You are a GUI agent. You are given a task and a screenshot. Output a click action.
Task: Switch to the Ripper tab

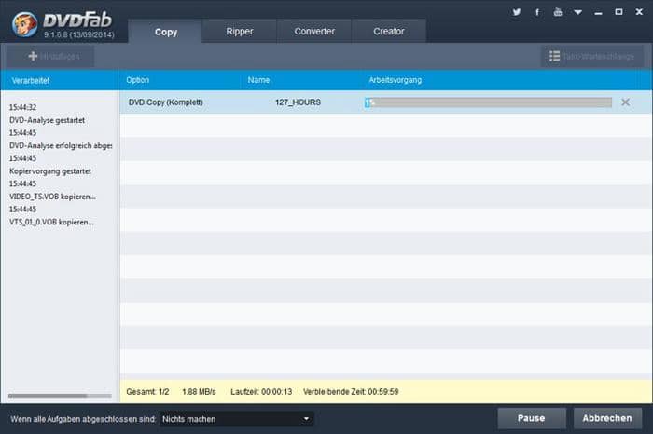point(240,31)
